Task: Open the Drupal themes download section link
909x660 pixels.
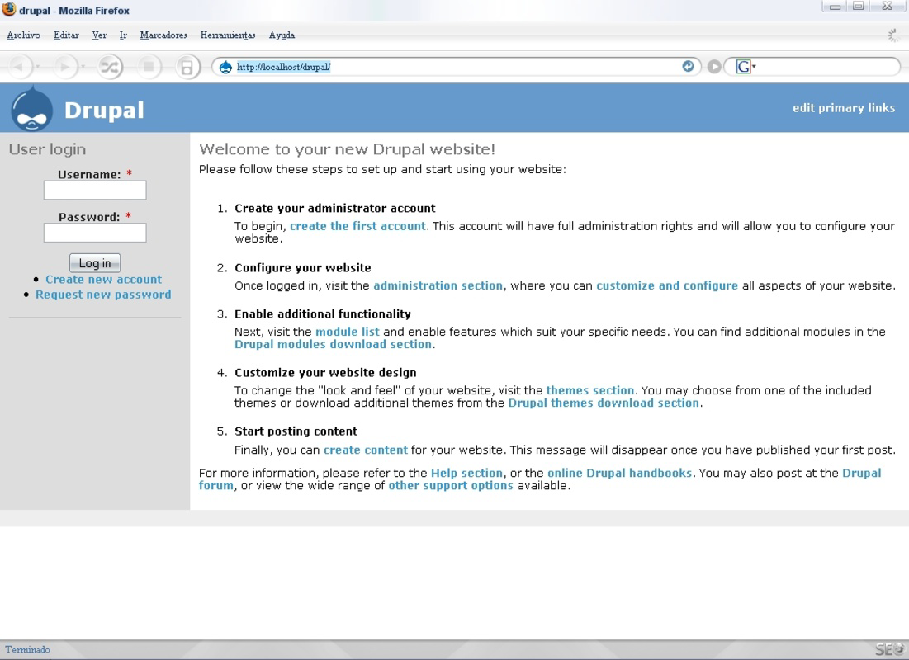Action: pyautogui.click(x=604, y=403)
